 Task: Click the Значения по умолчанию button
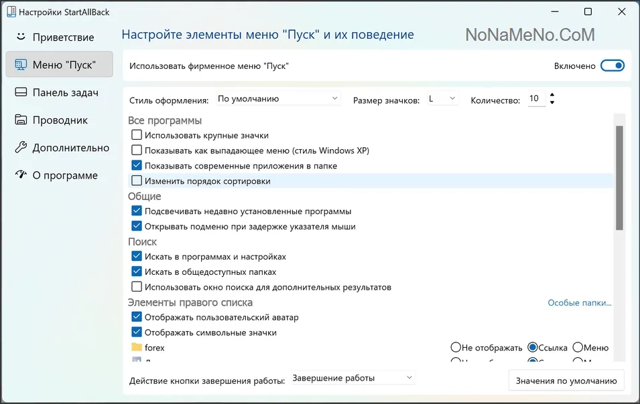tap(566, 381)
